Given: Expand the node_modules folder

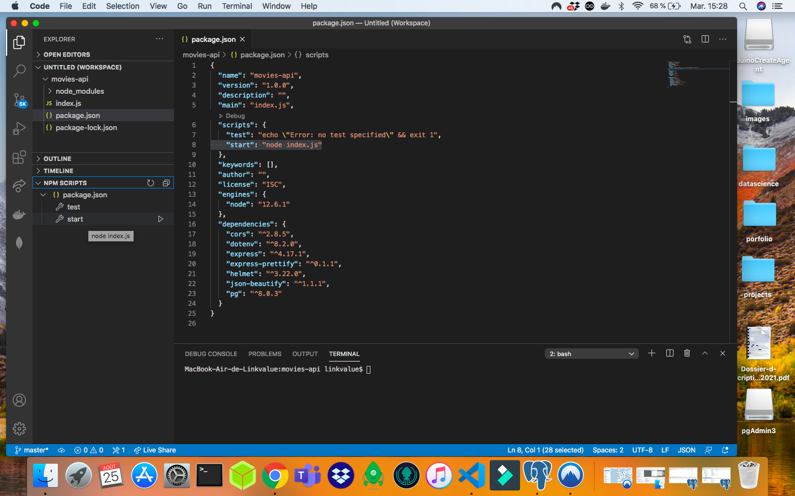Looking at the screenshot, I should 103,91.
